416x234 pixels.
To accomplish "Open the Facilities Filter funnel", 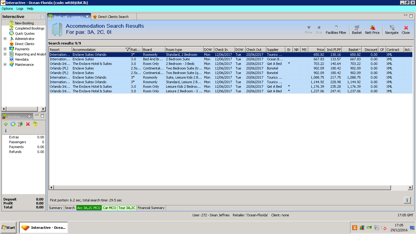I will tap(336, 30).
